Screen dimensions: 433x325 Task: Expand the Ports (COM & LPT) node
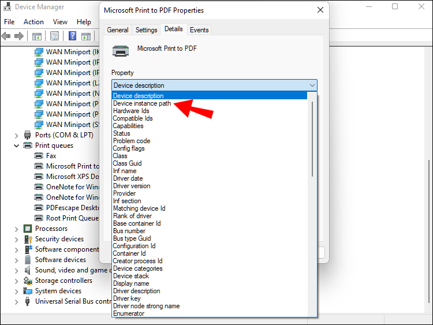[16, 135]
